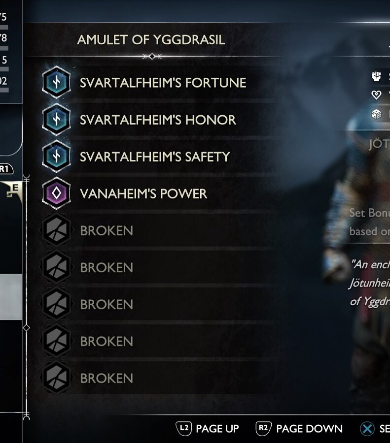Select the fourth Broken slot icon
390x443 pixels.
[56, 341]
